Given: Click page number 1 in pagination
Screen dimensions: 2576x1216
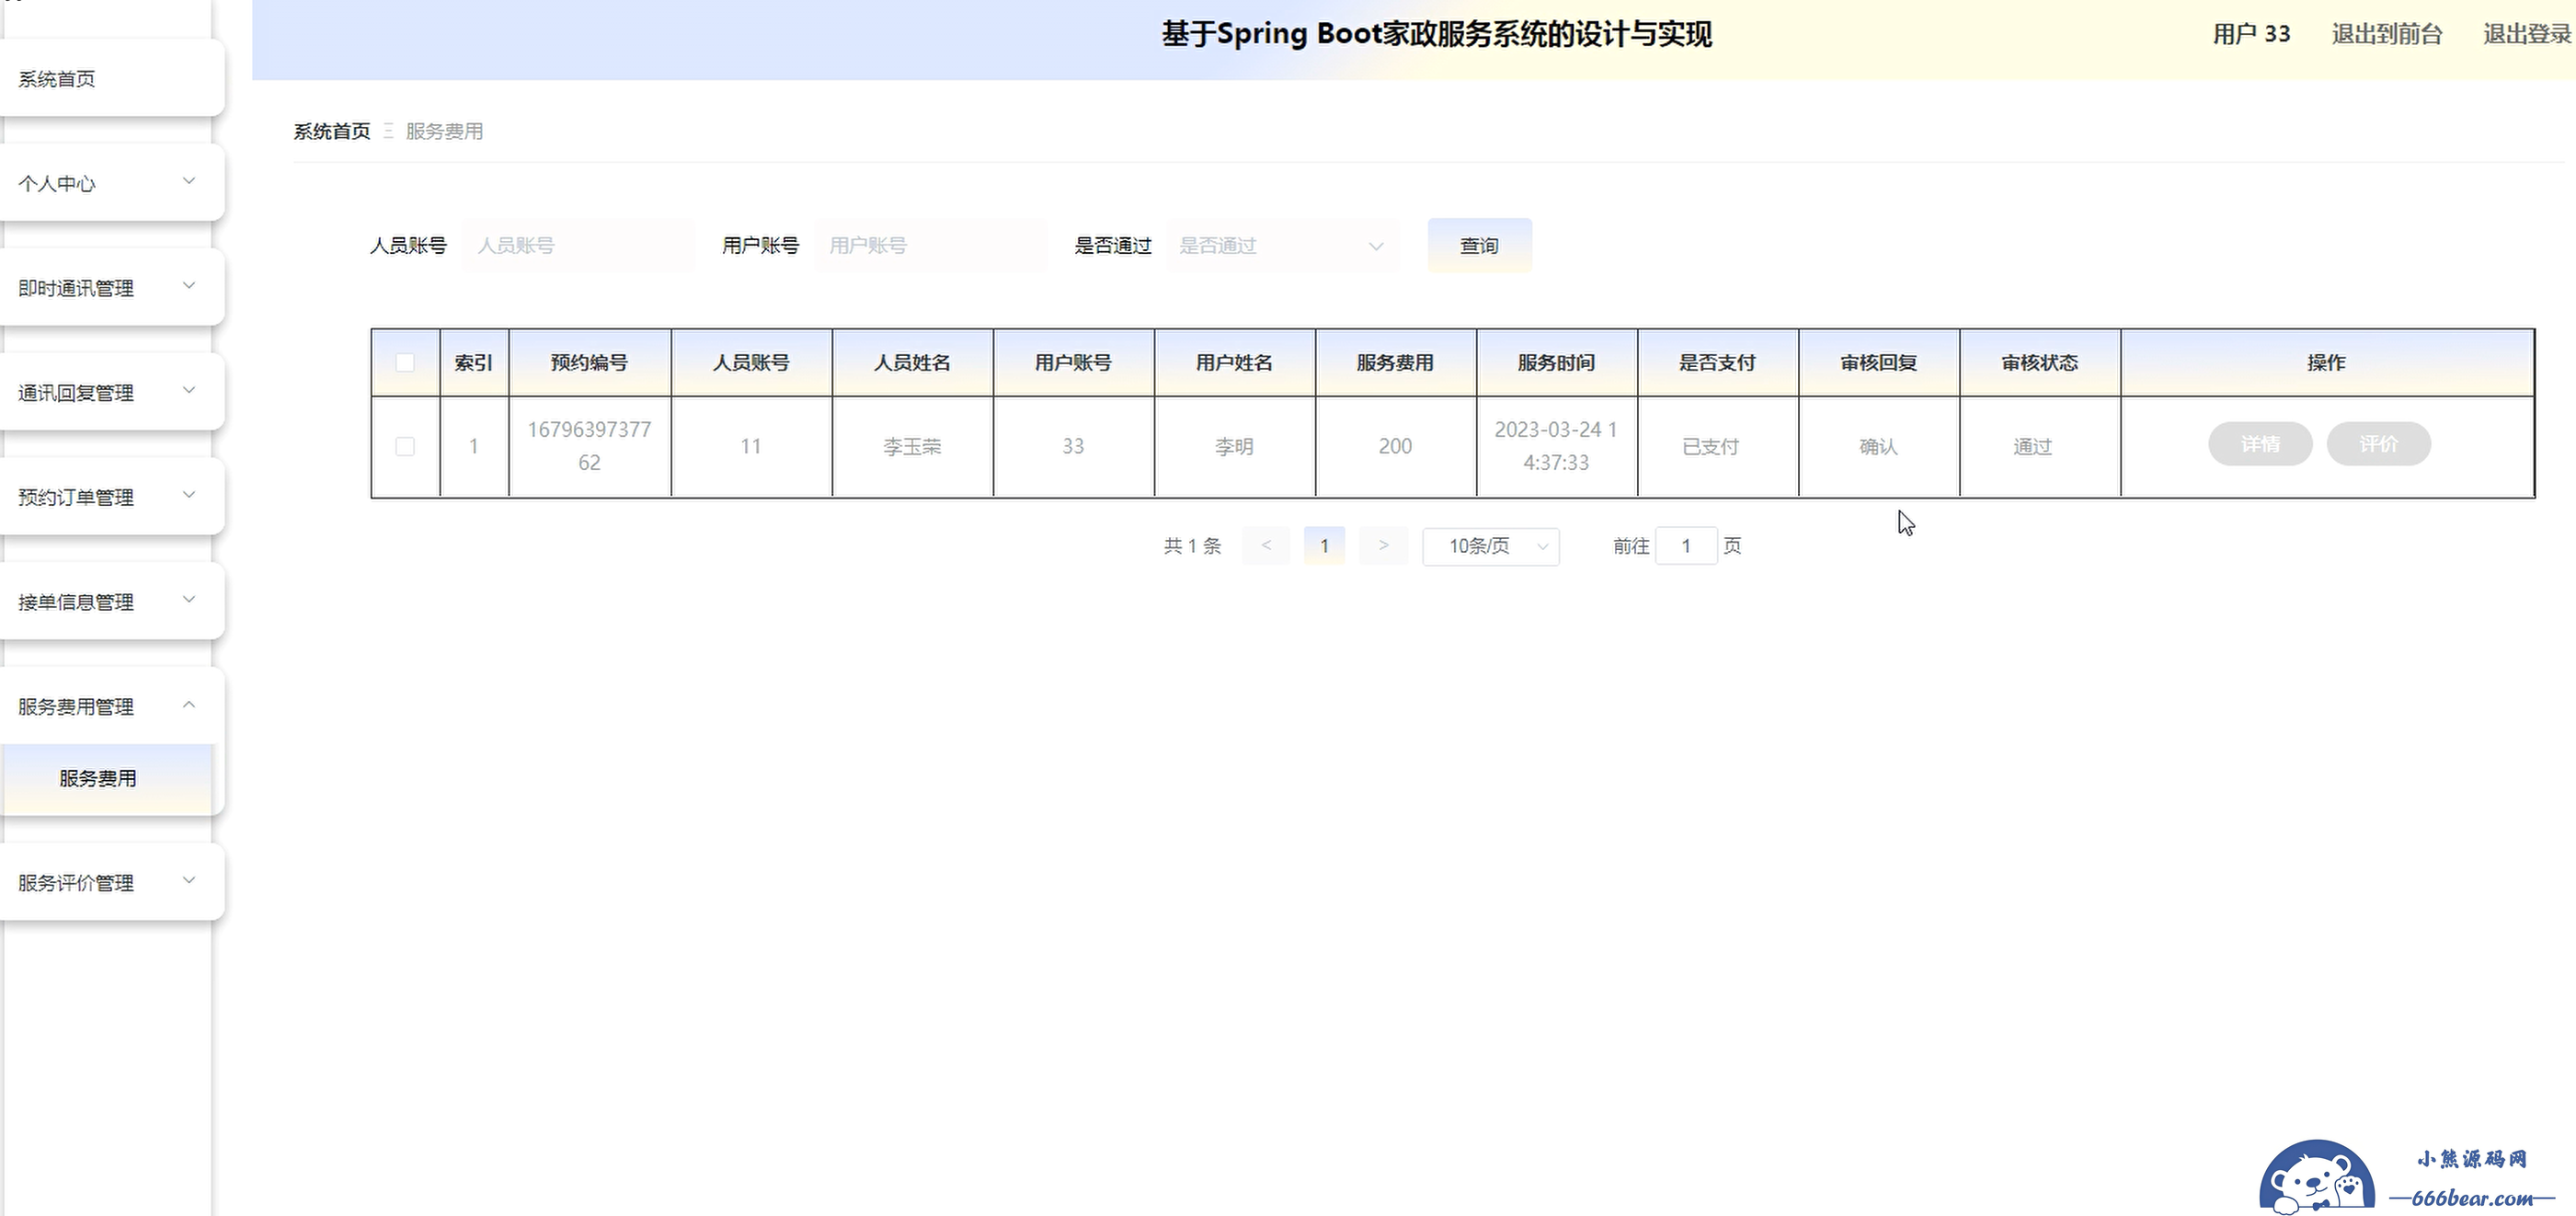Looking at the screenshot, I should tap(1324, 546).
